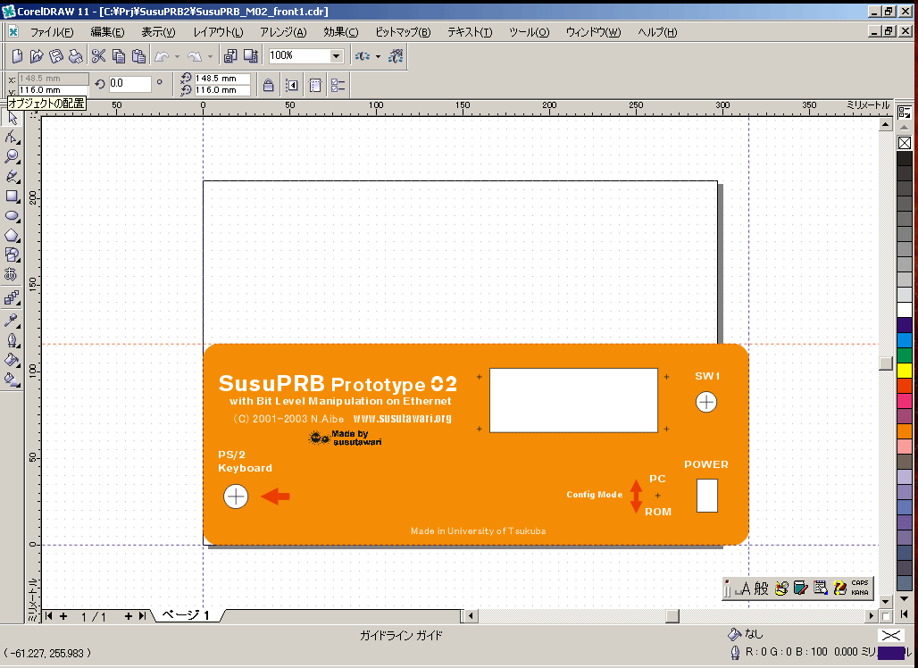Screen dimensions: 918x668
Task: Expand the color palette flyout arrow
Action: click(905, 614)
